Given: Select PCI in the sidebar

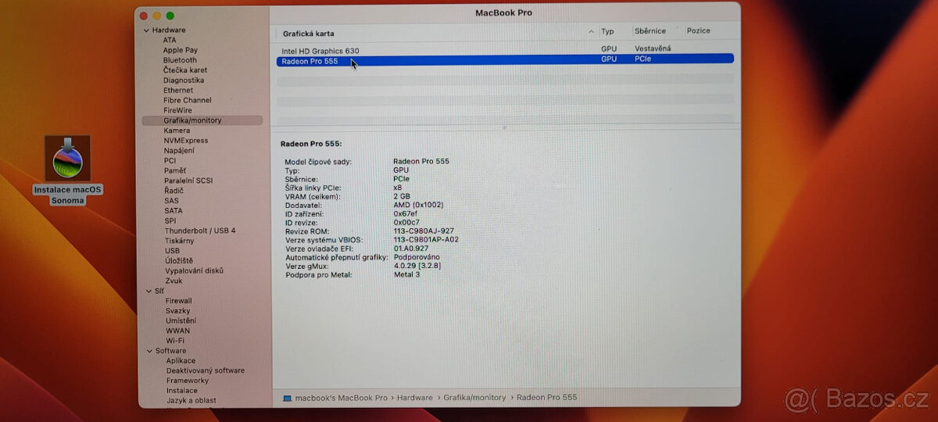Looking at the screenshot, I should (x=170, y=160).
